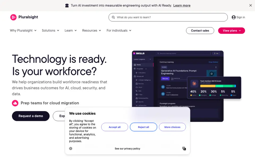Image resolution: width=255 pixels, height=159 pixels.
Task: Click the Skills logo in product screenshot
Action: click(x=139, y=53)
